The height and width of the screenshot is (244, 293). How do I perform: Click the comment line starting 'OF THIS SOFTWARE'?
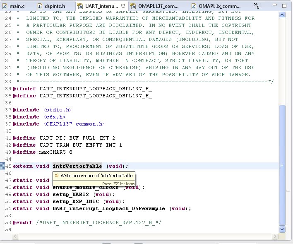138,75
